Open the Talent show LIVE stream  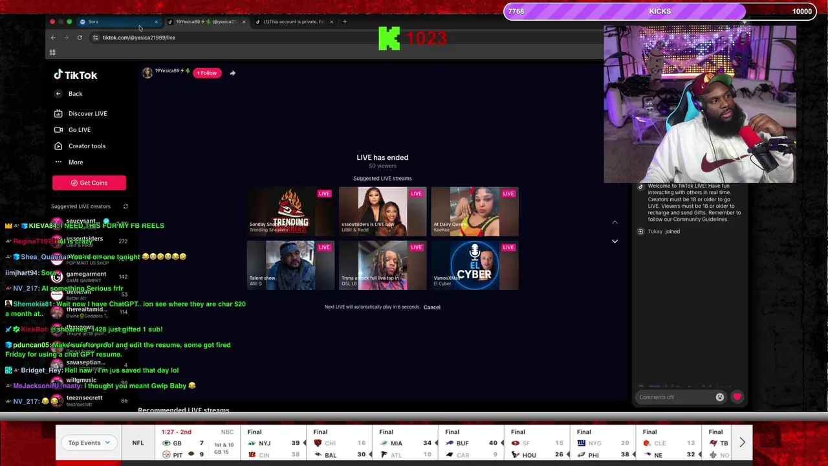pos(290,265)
